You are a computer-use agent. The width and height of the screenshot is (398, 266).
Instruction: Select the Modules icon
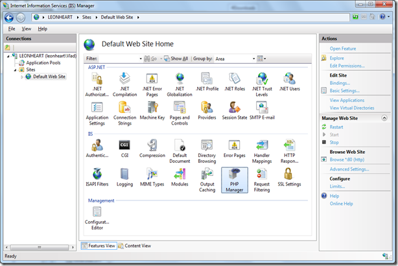[x=180, y=177]
